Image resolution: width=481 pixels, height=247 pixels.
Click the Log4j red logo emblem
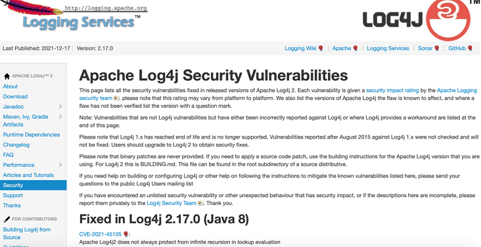pos(448,19)
